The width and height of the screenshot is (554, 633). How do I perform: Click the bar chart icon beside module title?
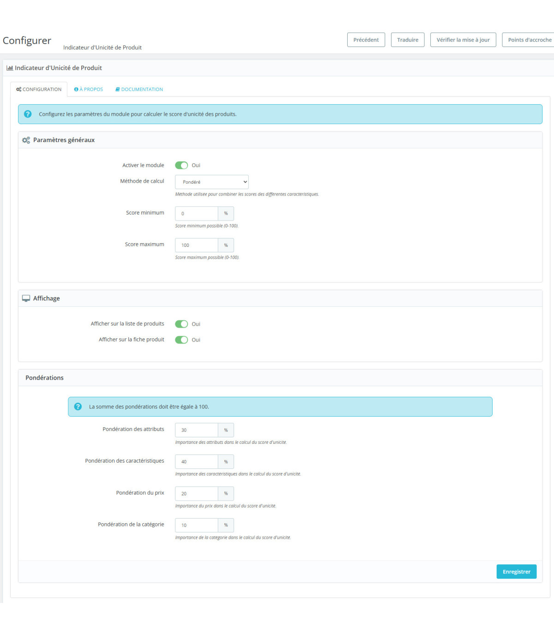(x=9, y=68)
